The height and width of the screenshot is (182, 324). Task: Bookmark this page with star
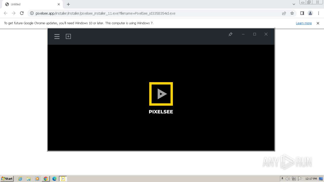[292, 13]
